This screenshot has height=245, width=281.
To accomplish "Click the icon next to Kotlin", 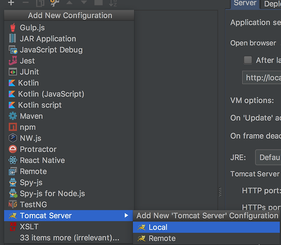I will pyautogui.click(x=12, y=83).
